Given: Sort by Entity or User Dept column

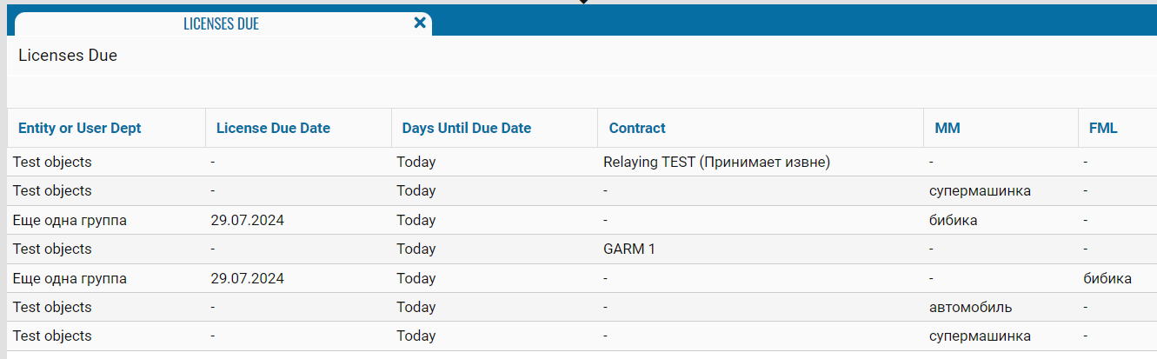Looking at the screenshot, I should coord(80,129).
